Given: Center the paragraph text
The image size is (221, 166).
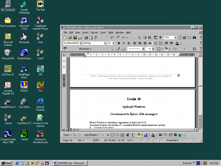Looking at the screenshot, I should (x=140, y=43).
